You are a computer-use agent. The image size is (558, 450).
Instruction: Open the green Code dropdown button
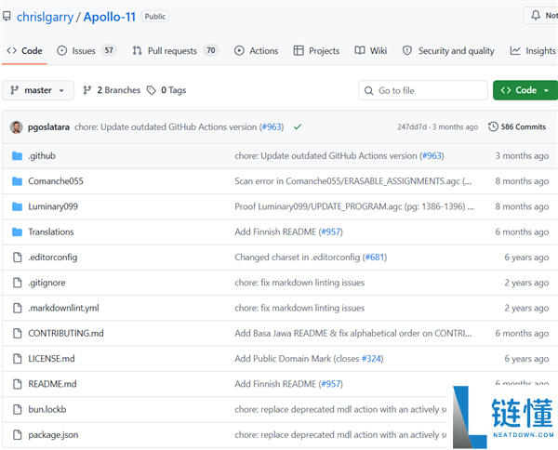tap(525, 90)
